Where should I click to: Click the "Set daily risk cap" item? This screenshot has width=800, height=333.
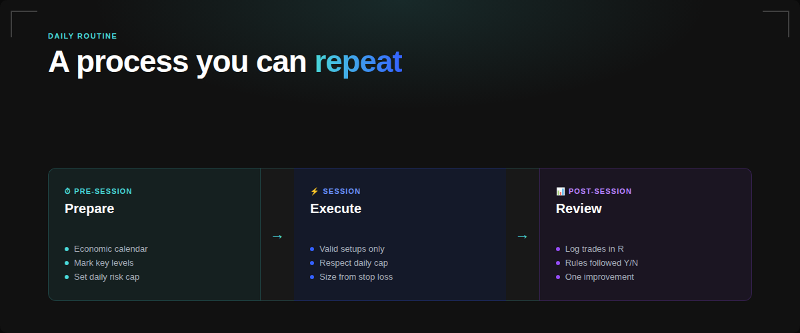(107, 277)
